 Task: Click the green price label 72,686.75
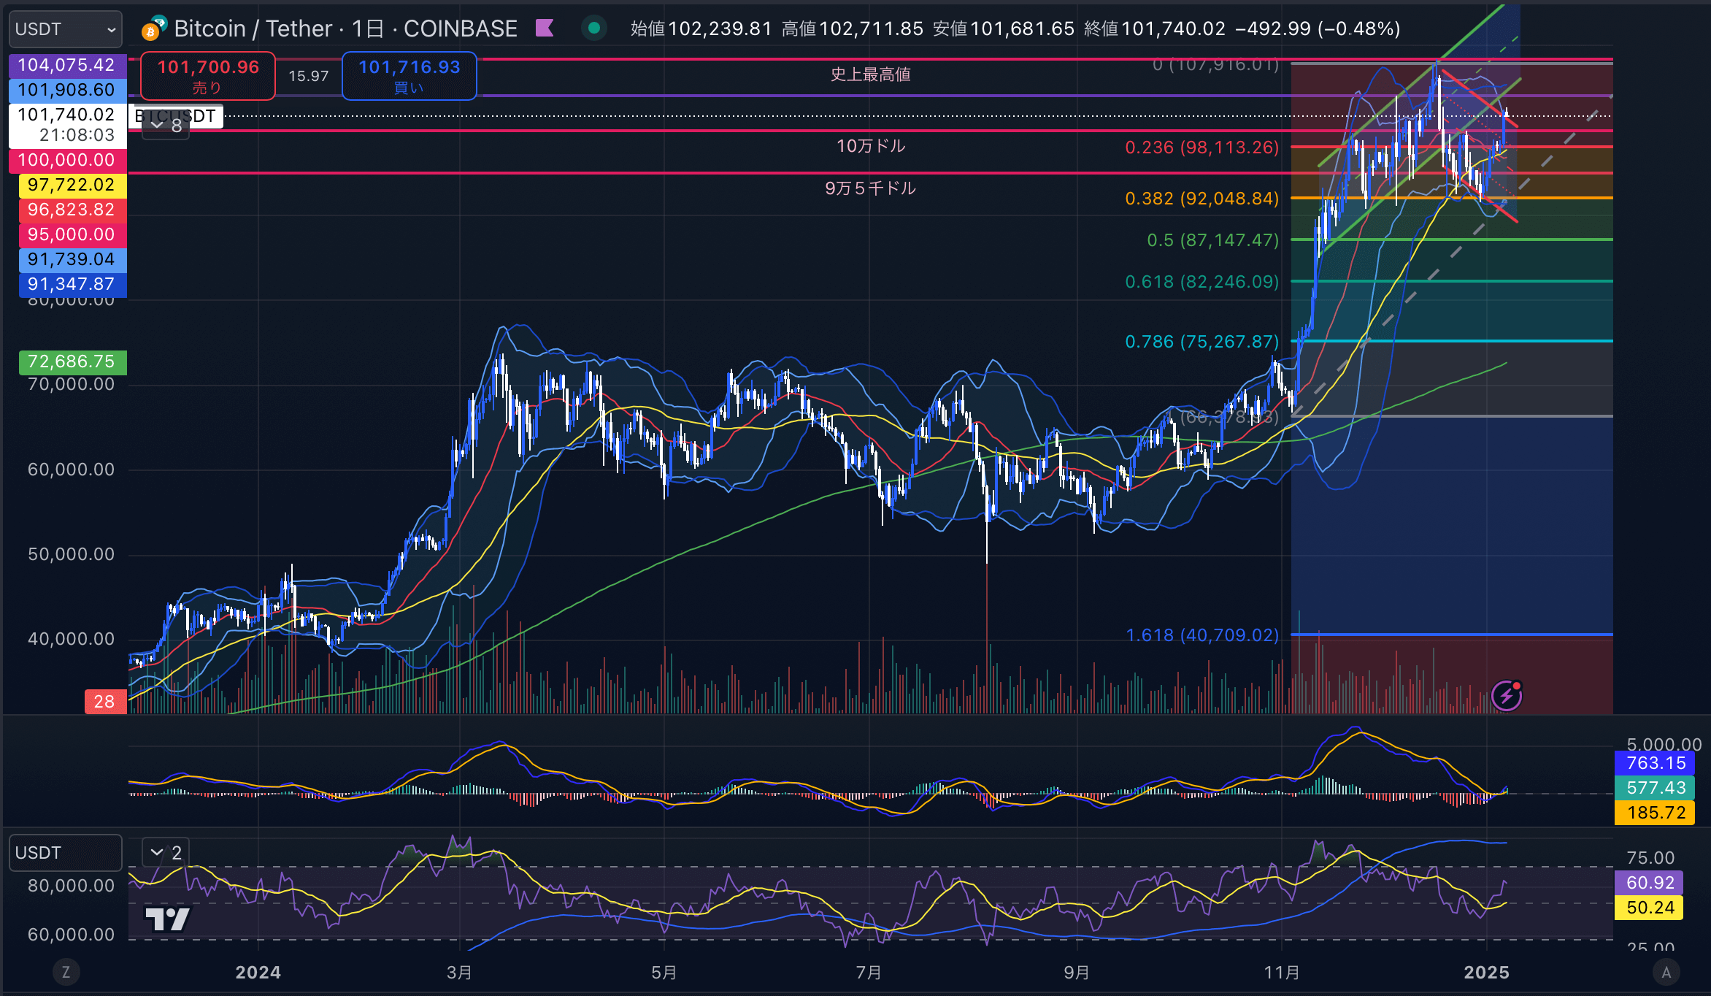(x=72, y=361)
